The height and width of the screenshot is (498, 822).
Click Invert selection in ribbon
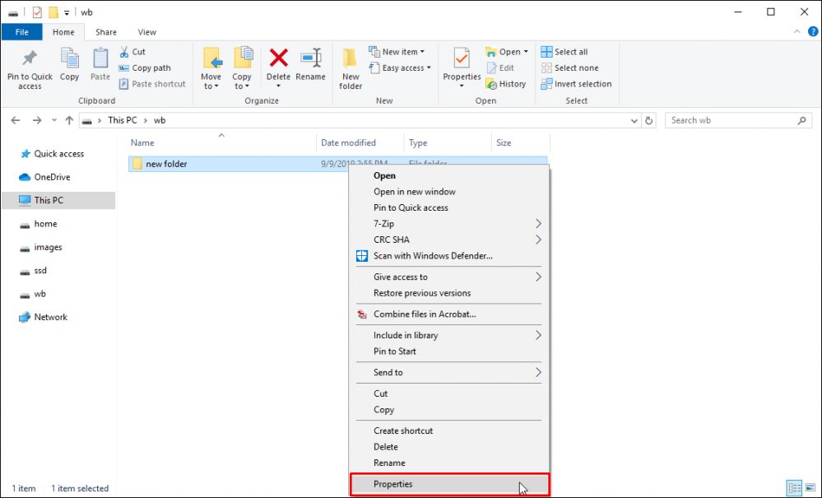click(x=576, y=84)
